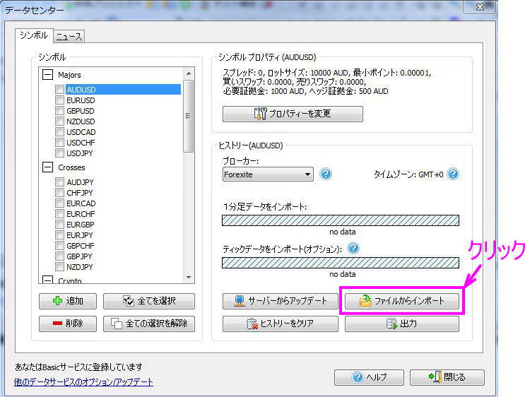Viewport: 525px width, 397px height.
Task: Check the USDCHF checkbox
Action: click(x=59, y=142)
